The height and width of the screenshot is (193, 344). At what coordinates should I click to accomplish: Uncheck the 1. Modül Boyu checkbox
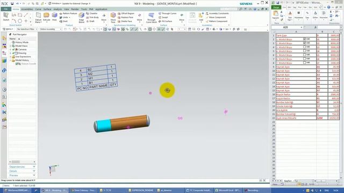coord(305,39)
